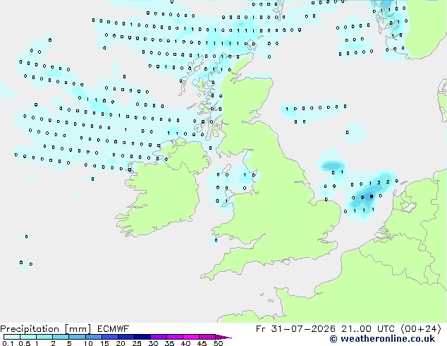The width and height of the screenshot is (447, 346).
Task: Click the '(00+24)' forecast offset text
Action: [x=421, y=329]
